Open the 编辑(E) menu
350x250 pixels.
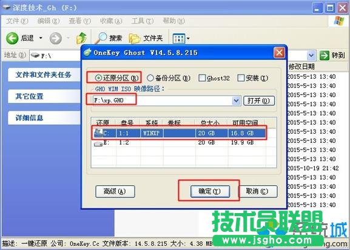[49, 21]
